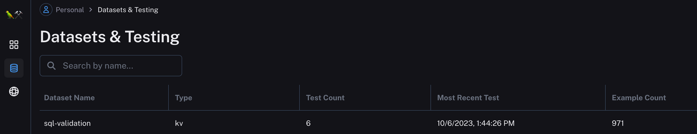Focus the Search by name field
Viewport: 697px width, 134px height.
[111, 66]
